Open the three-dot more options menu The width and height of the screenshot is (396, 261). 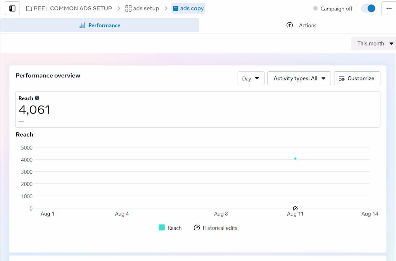pyautogui.click(x=389, y=8)
